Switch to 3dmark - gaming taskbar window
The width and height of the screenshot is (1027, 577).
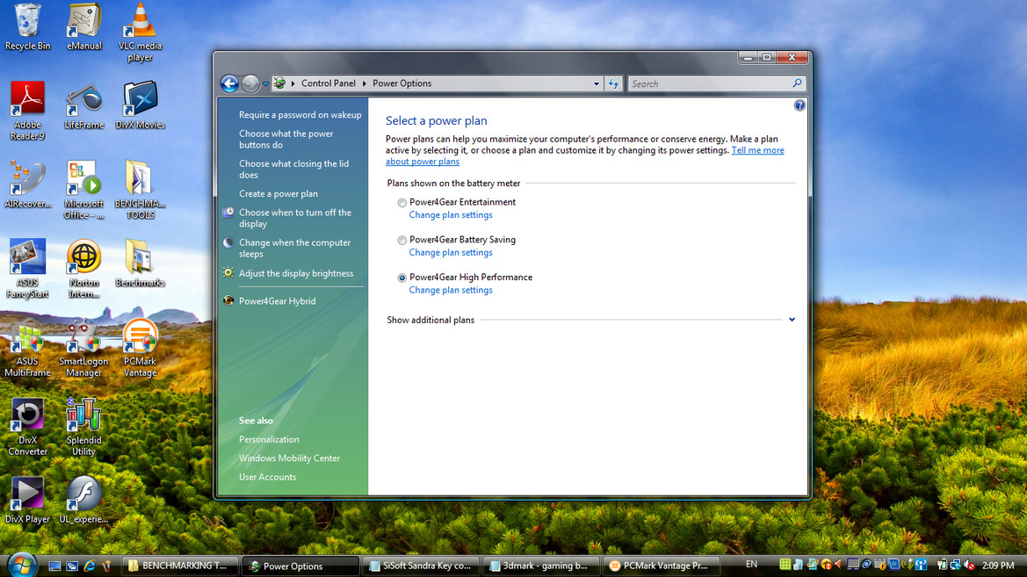(541, 566)
